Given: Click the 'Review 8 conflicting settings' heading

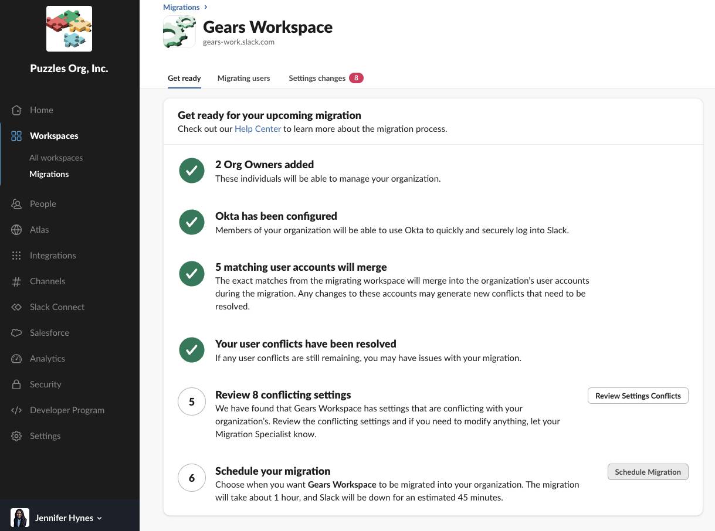Looking at the screenshot, I should click(x=283, y=395).
